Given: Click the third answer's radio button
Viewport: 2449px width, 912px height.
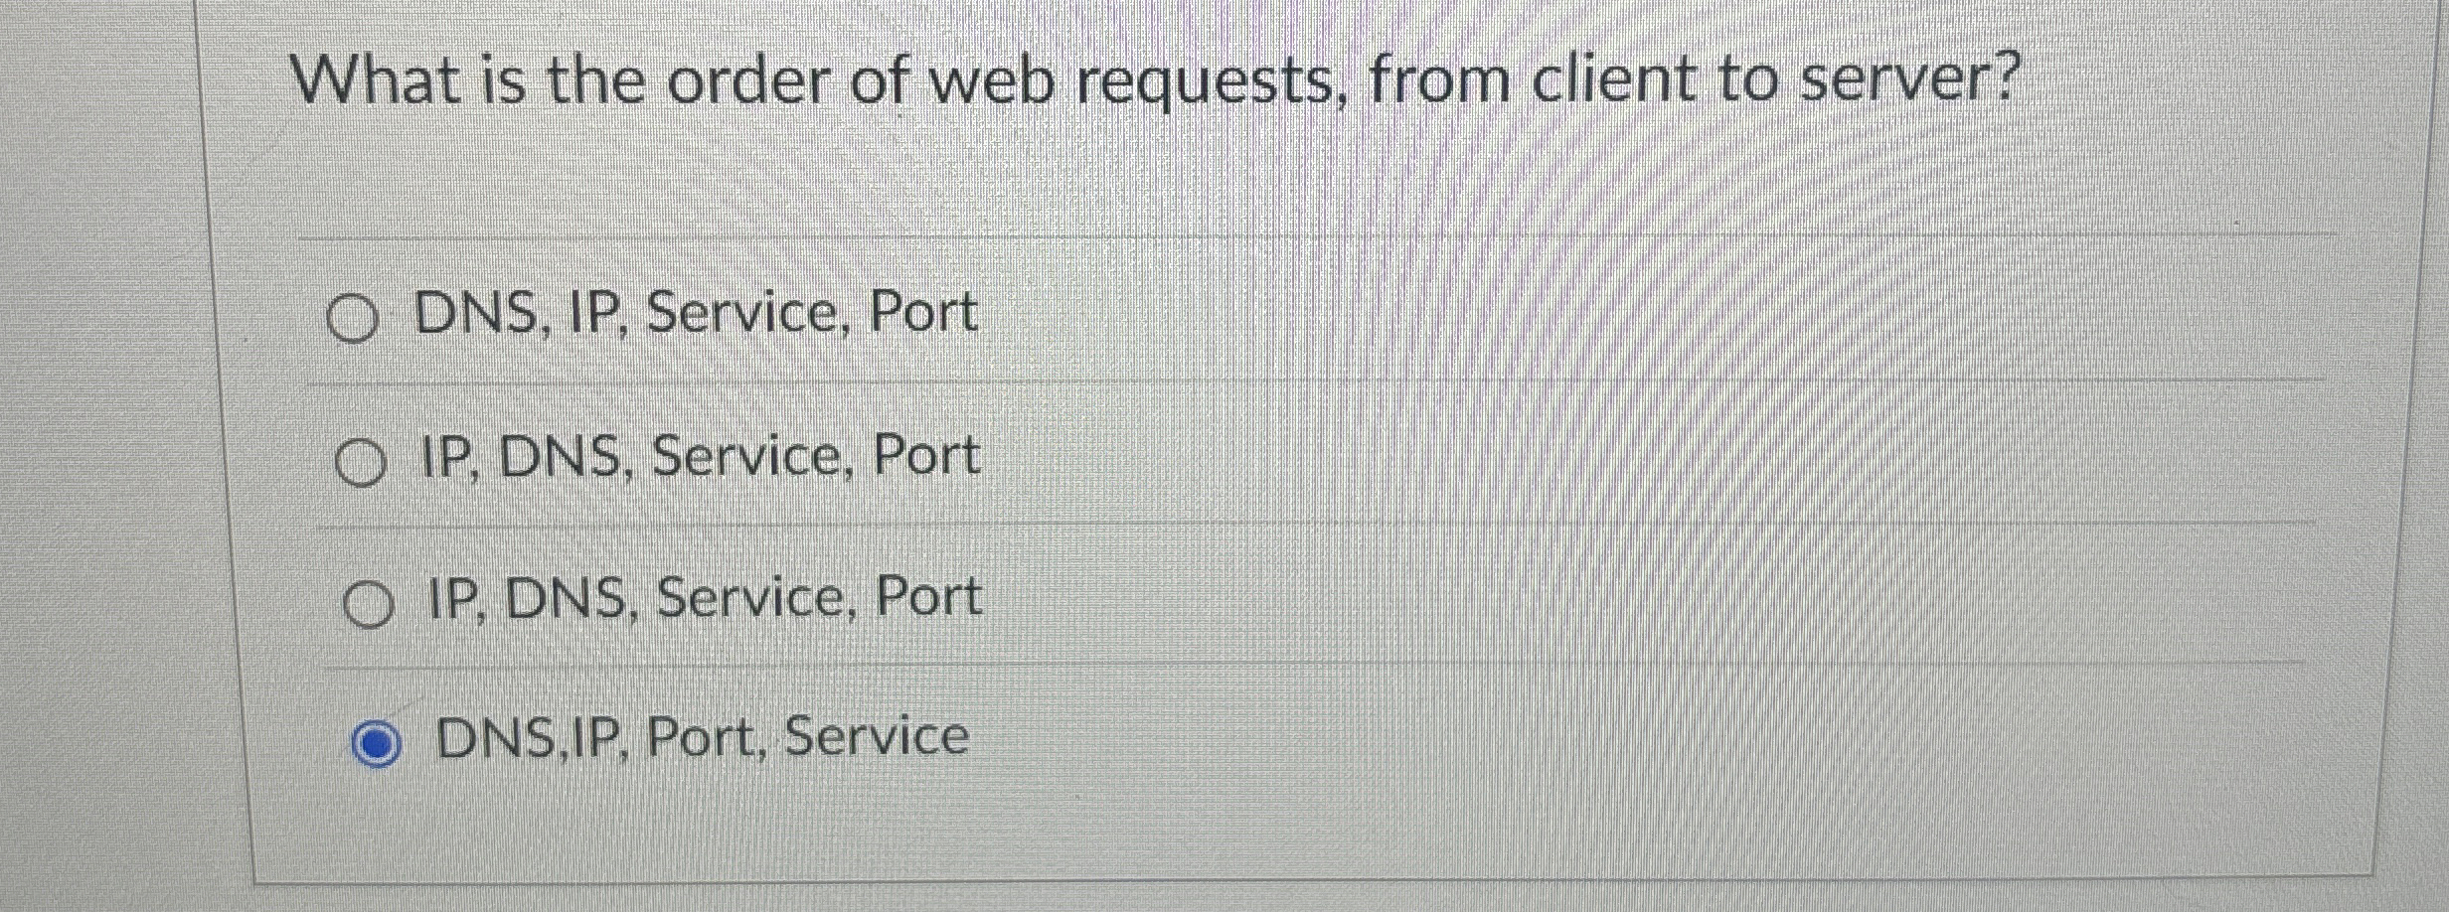Looking at the screenshot, I should tap(371, 600).
